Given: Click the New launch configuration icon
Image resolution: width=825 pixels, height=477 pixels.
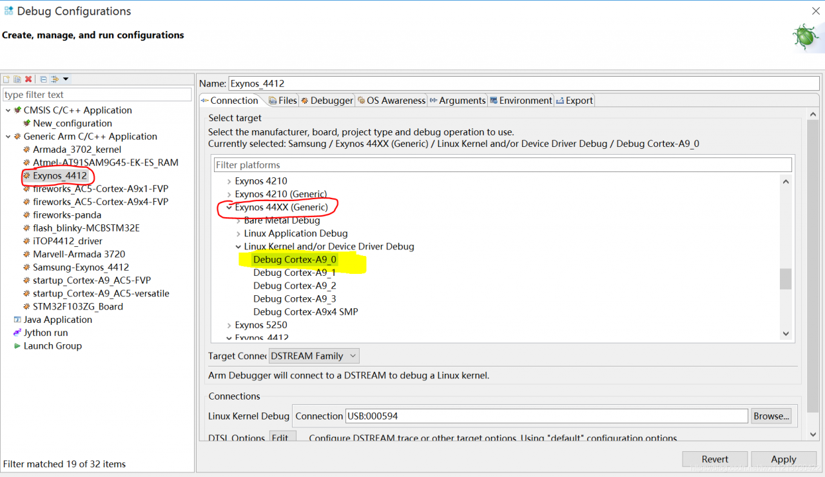Looking at the screenshot, I should (x=6, y=79).
